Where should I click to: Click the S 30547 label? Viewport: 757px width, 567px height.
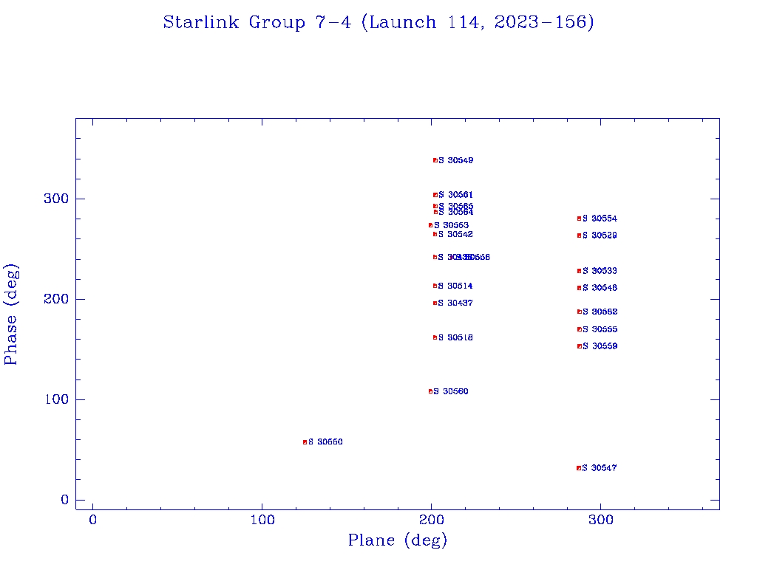pyautogui.click(x=599, y=467)
